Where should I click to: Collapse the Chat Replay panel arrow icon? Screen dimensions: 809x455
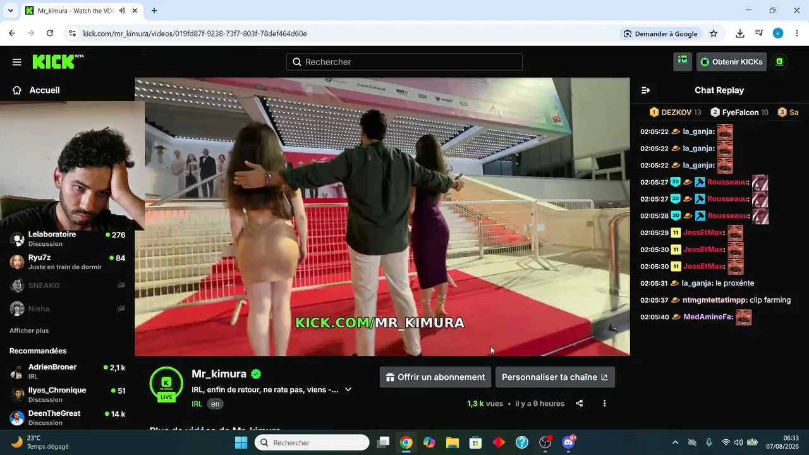tap(645, 90)
